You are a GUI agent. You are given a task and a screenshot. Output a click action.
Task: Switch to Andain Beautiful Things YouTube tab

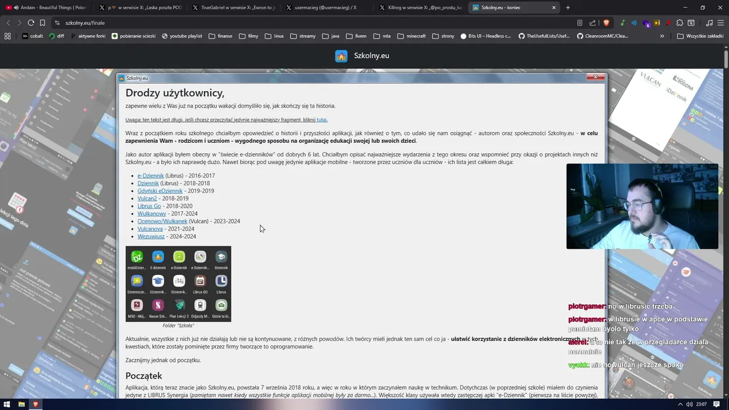(47, 7)
